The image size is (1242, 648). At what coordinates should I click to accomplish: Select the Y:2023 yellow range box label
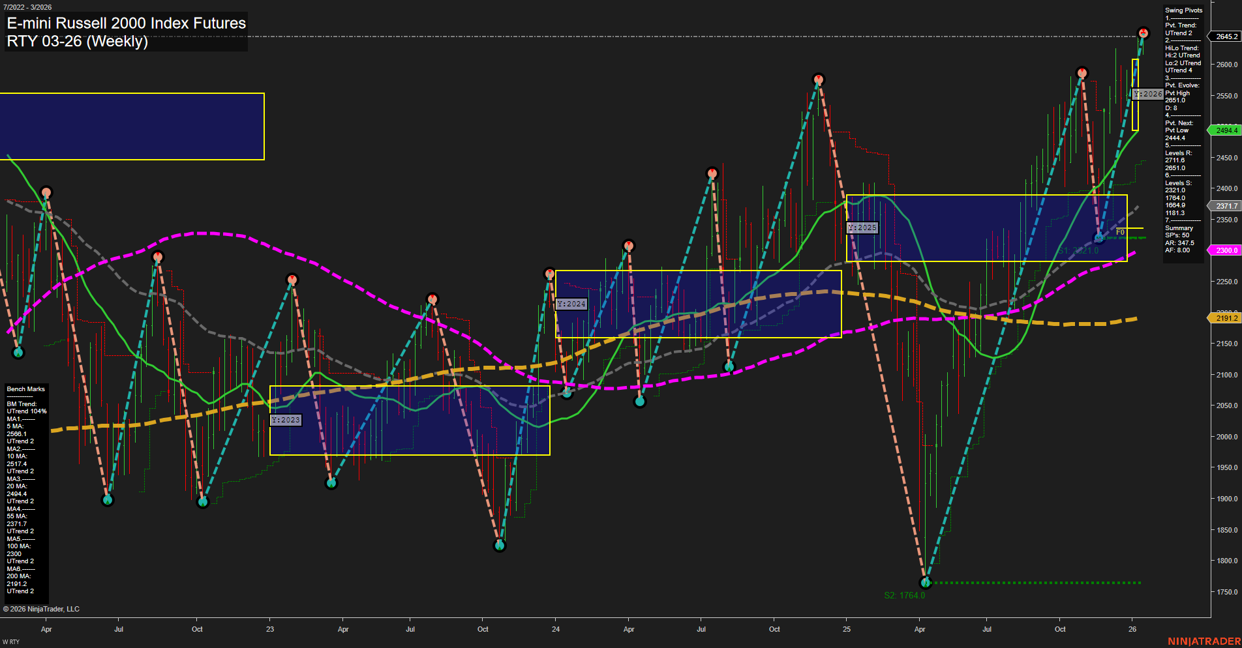pos(286,420)
